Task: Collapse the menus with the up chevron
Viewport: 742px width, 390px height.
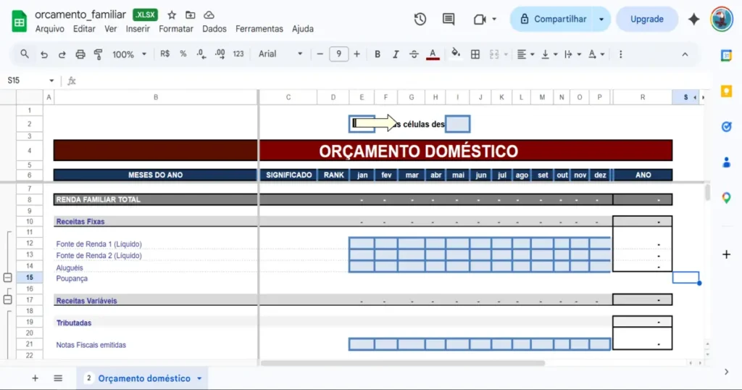Action: pos(685,54)
